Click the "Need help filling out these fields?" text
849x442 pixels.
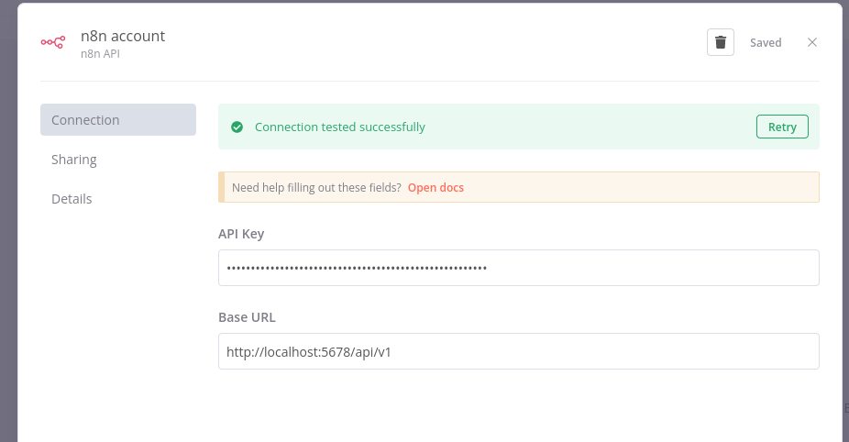pos(316,188)
